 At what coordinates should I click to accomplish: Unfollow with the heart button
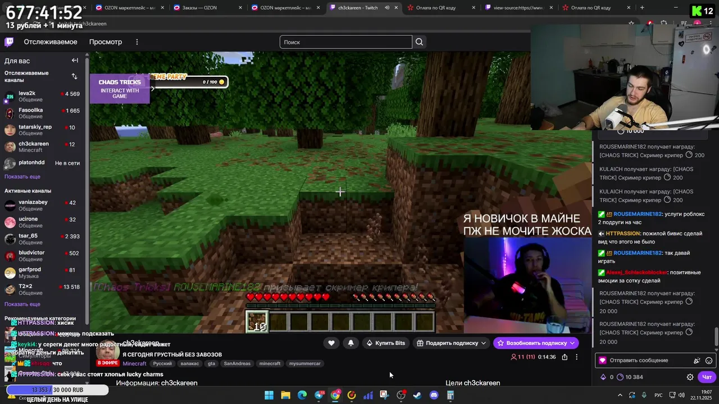(331, 343)
